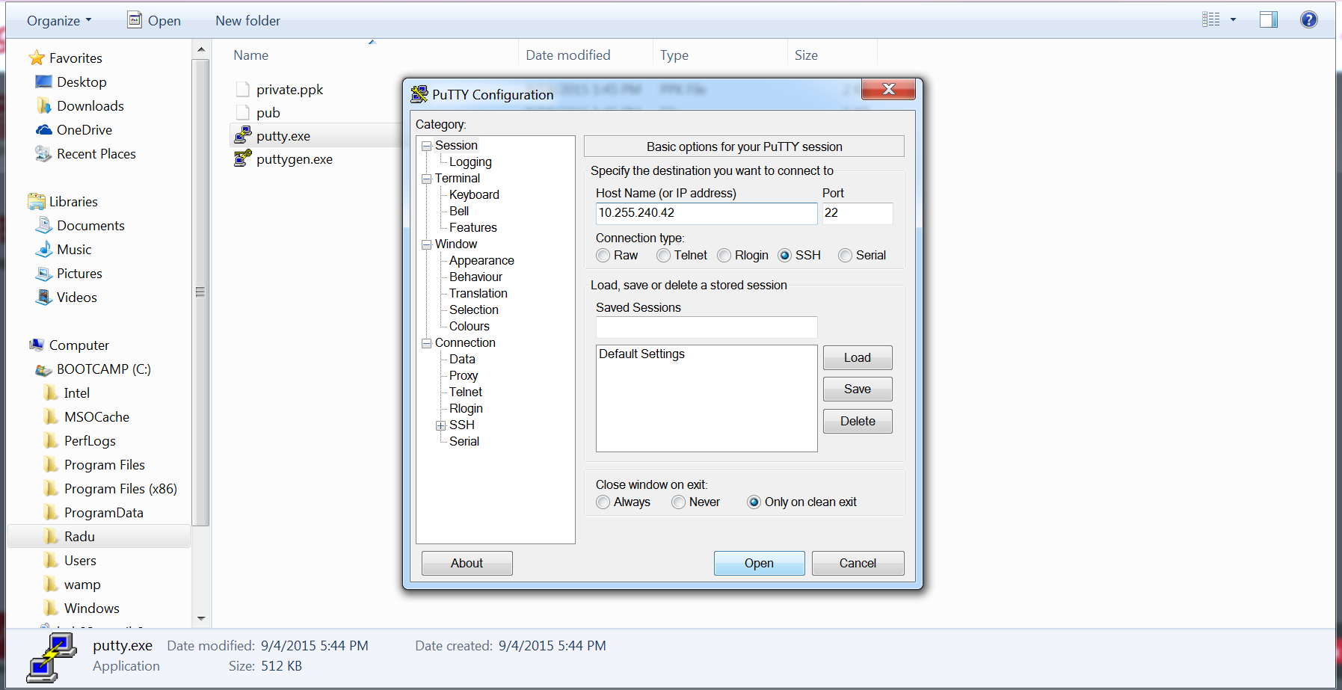Collapse the Connection category node
The image size is (1342, 690).
click(x=427, y=343)
